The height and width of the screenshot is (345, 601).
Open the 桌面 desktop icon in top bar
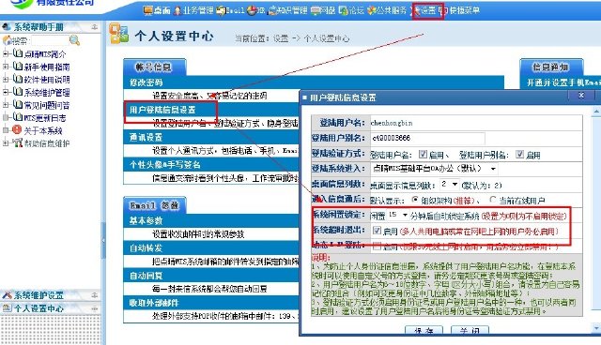tap(148, 10)
